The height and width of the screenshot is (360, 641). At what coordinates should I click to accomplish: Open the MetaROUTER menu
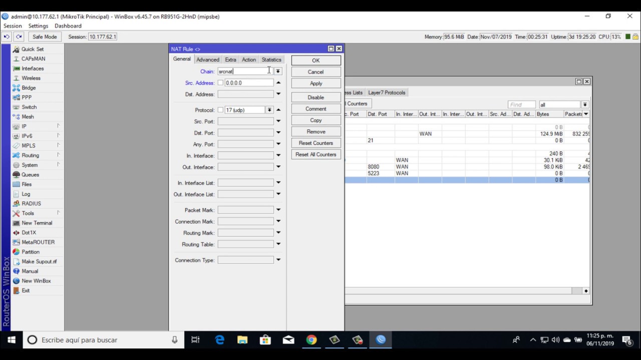click(x=38, y=242)
